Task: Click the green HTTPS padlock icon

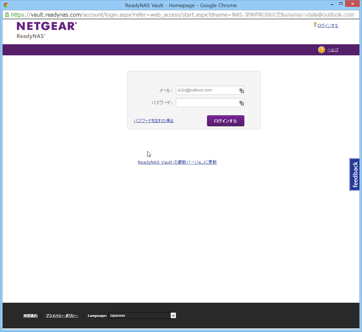Action: pos(7,15)
